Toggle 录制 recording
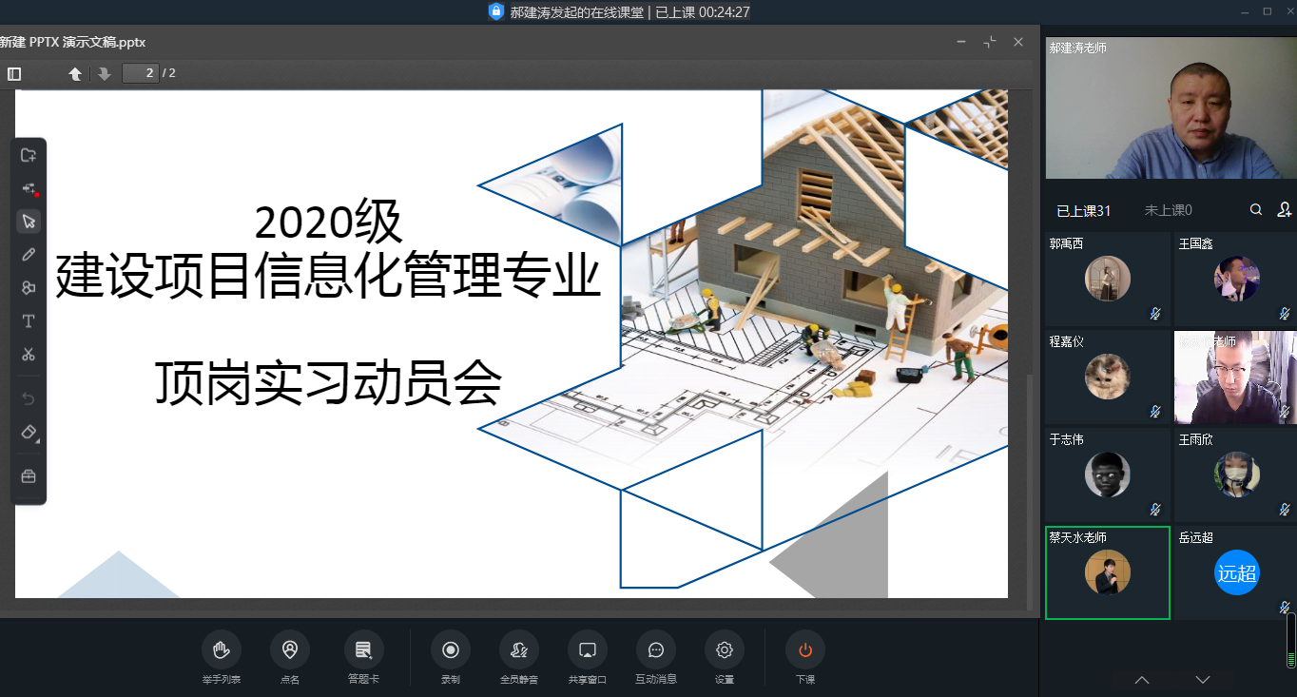This screenshot has width=1297, height=697. (451, 650)
